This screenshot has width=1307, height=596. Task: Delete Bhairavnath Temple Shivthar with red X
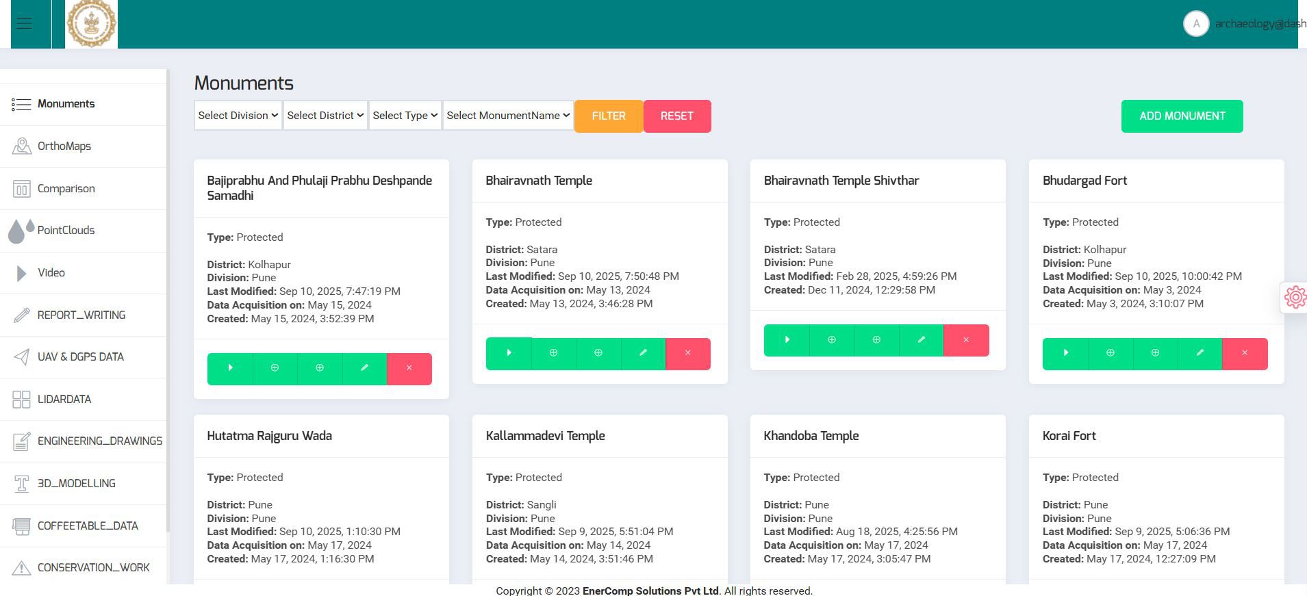coord(965,340)
